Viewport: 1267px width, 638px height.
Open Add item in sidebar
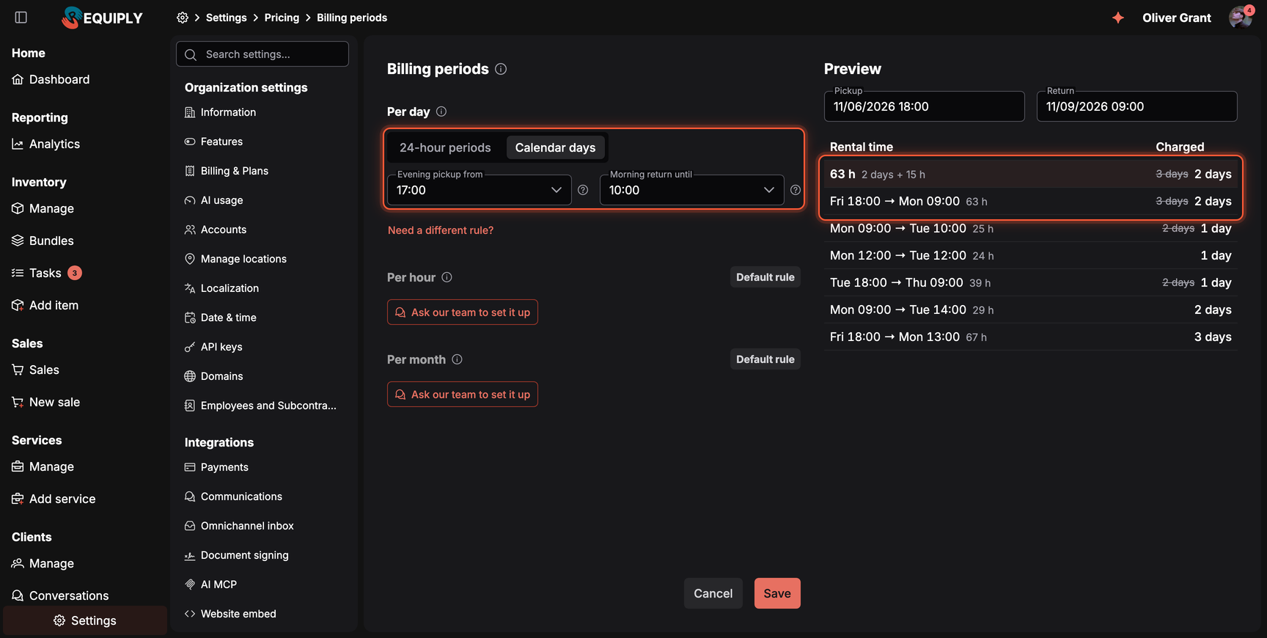tap(45, 305)
